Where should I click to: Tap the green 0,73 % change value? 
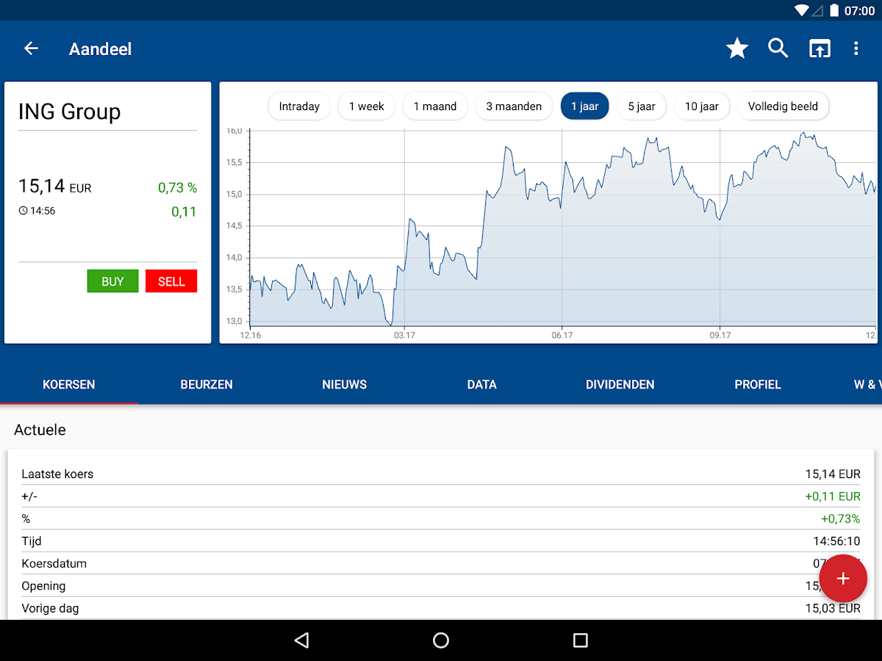(x=177, y=188)
